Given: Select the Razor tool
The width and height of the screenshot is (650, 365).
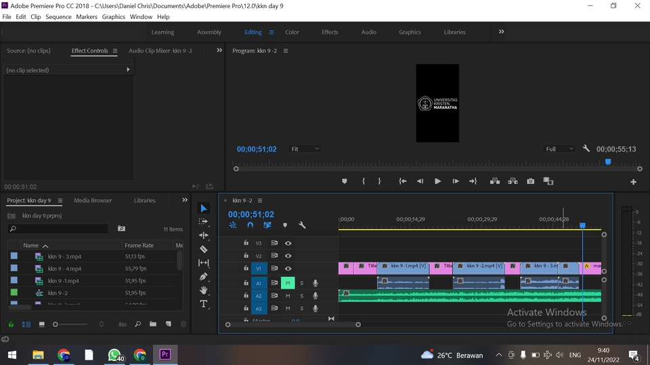Looking at the screenshot, I should (204, 249).
